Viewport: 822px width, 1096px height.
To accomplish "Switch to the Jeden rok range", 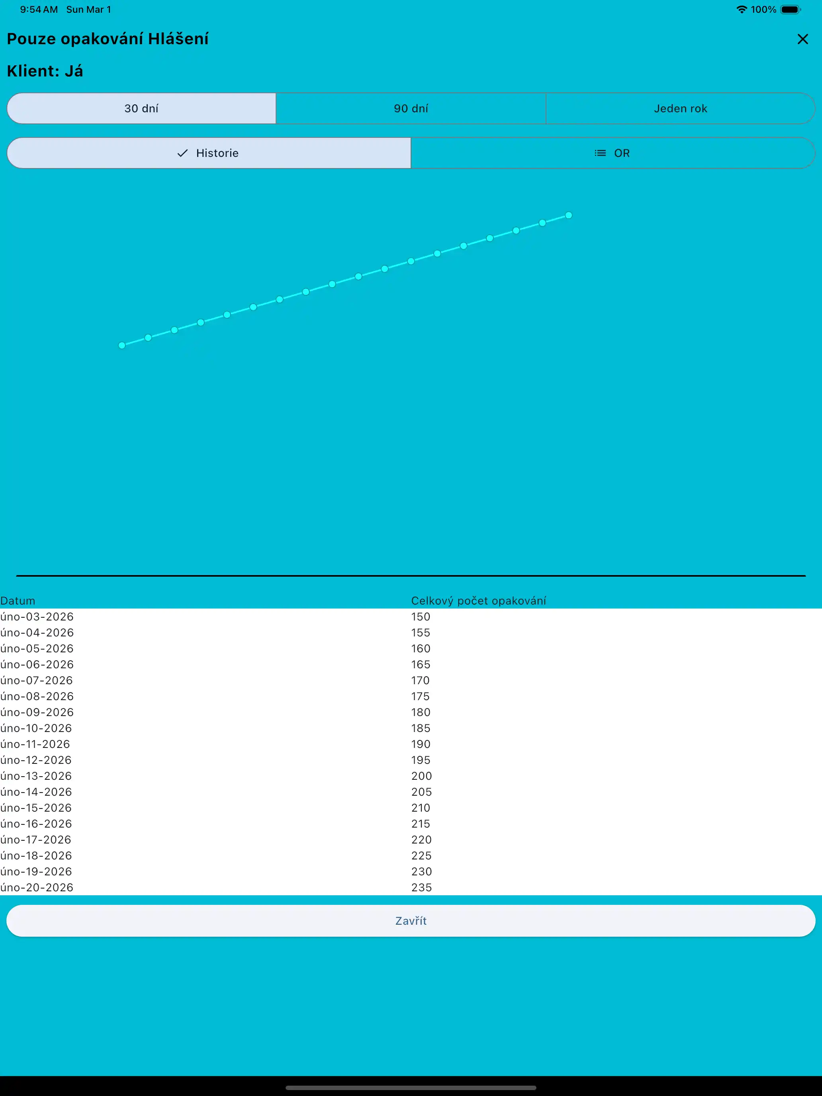I will [x=680, y=108].
